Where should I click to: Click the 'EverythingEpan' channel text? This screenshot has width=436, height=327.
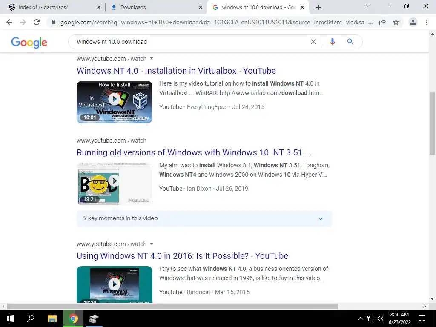(207, 107)
